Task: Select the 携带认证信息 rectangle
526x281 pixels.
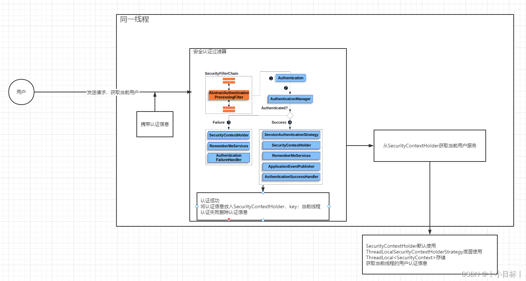Action: point(155,124)
